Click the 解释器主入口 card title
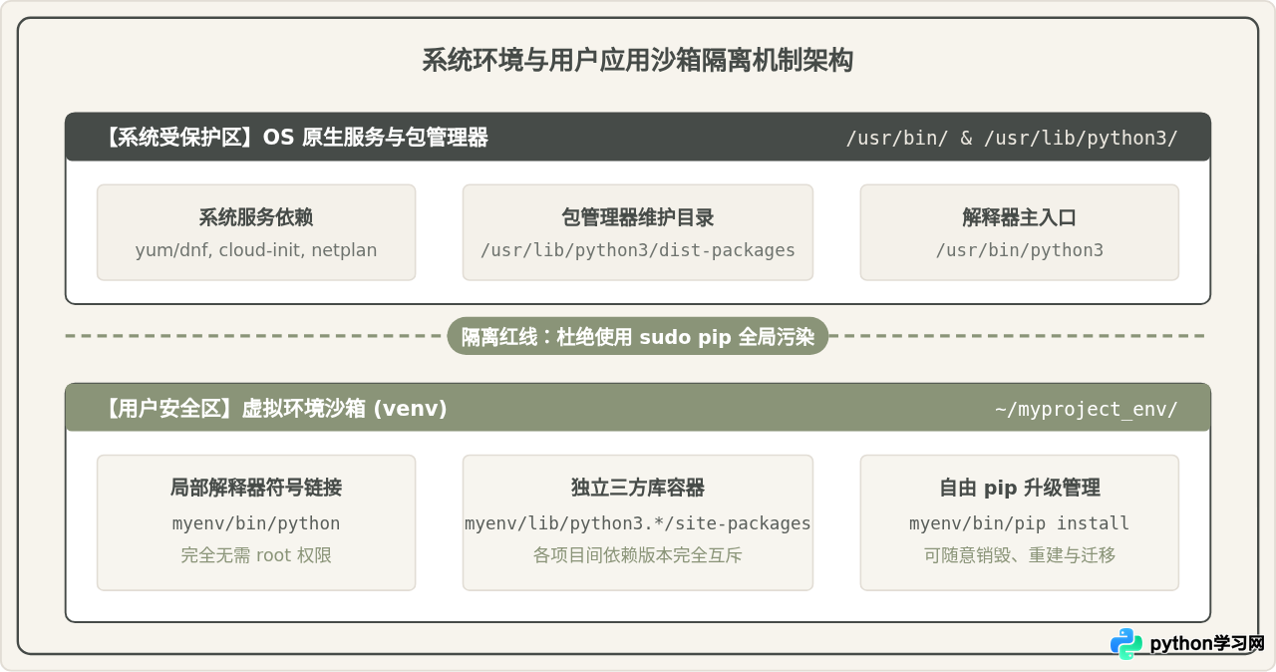 click(1019, 217)
